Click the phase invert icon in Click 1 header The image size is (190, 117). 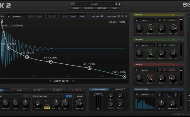click(176, 15)
